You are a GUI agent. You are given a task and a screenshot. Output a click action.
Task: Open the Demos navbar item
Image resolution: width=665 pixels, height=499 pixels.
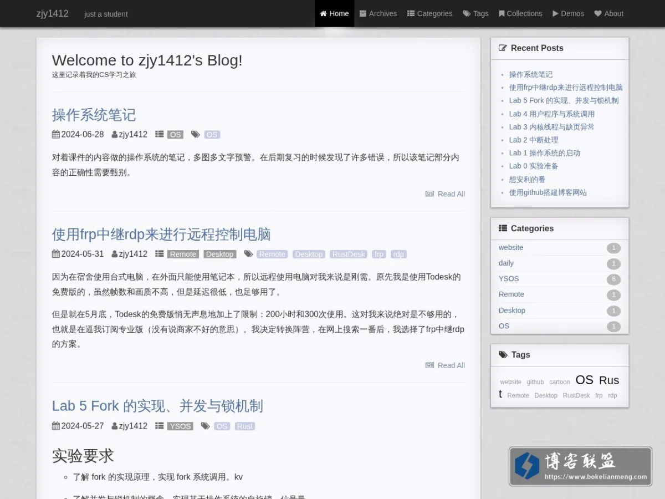pos(568,13)
